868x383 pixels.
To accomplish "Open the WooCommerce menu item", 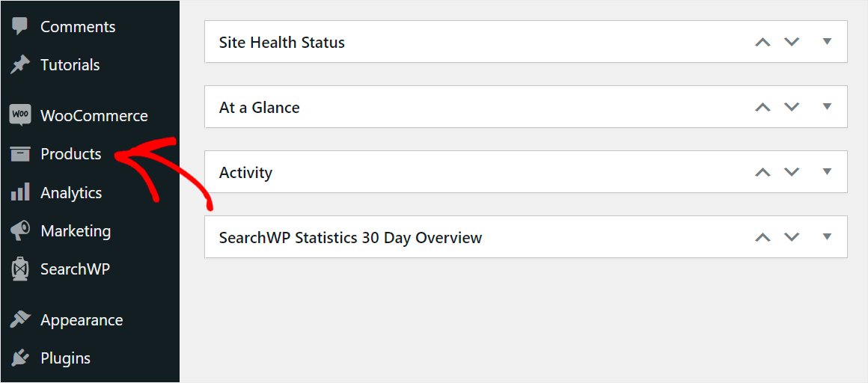I will coord(94,116).
